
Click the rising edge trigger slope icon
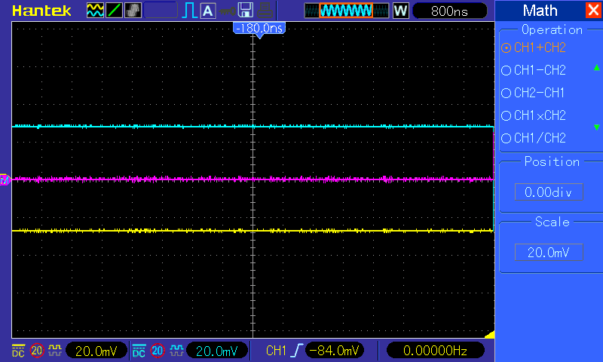click(x=297, y=351)
